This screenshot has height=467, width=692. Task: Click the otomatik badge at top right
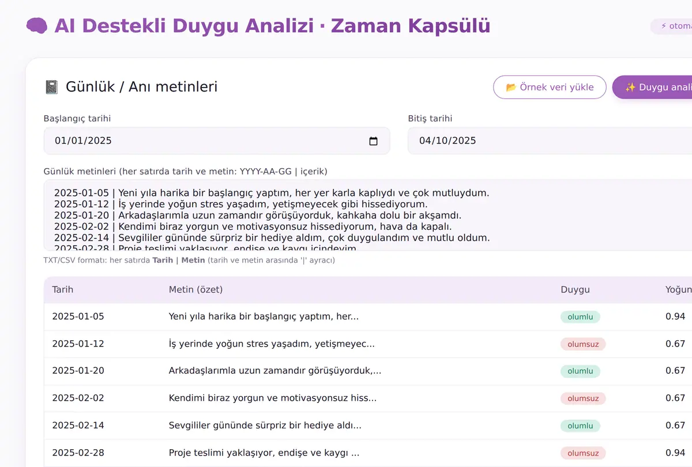[671, 26]
